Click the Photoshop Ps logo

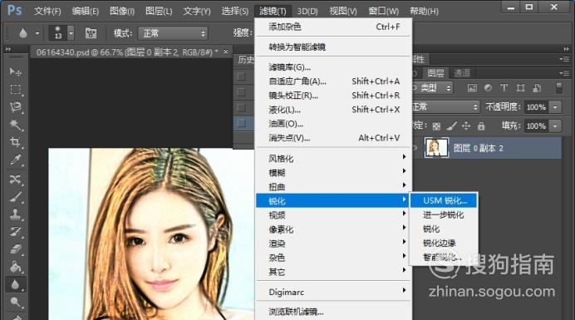tap(15, 10)
